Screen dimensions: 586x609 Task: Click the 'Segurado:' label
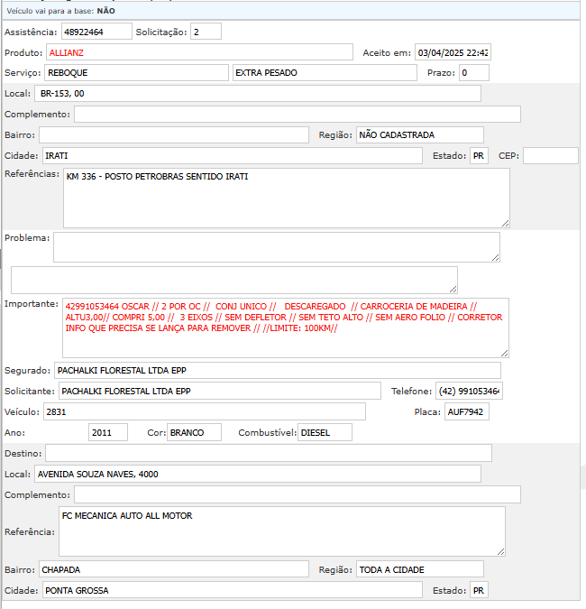[x=28, y=371]
